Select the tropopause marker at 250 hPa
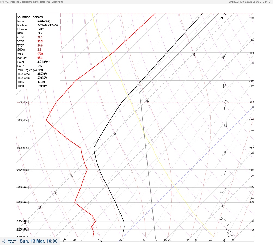273x245 pixels. (226, 102)
